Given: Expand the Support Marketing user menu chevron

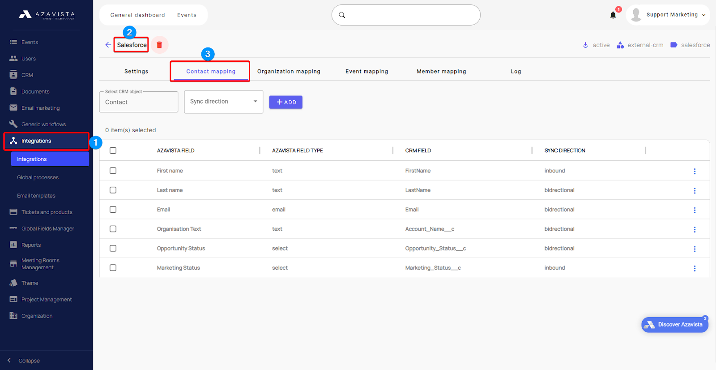Looking at the screenshot, I should coord(703,15).
